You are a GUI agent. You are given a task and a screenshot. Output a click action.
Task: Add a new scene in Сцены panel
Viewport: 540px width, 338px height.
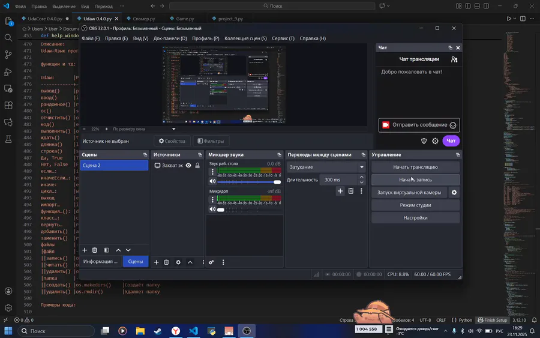[85, 250]
